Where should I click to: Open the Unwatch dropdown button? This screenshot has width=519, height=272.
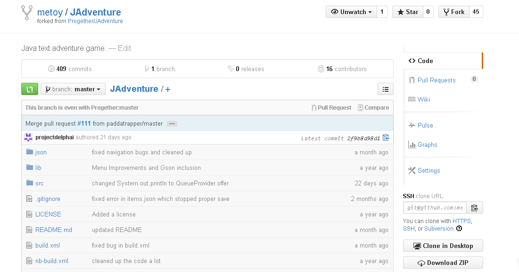point(352,12)
